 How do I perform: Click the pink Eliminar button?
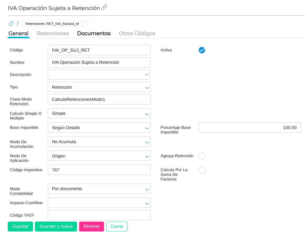coord(92,227)
